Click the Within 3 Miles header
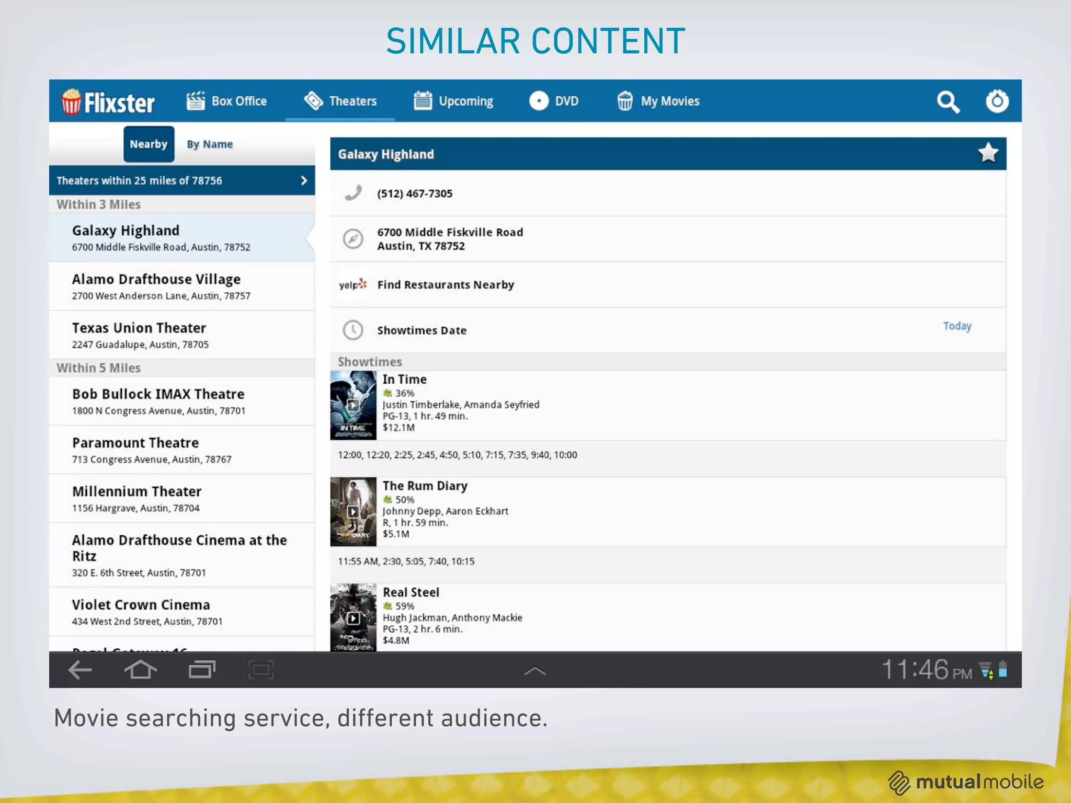 [x=98, y=204]
